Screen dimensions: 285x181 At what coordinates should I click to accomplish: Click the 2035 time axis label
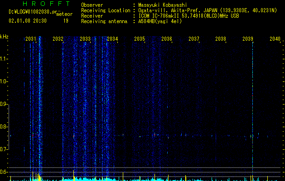(140, 38)
